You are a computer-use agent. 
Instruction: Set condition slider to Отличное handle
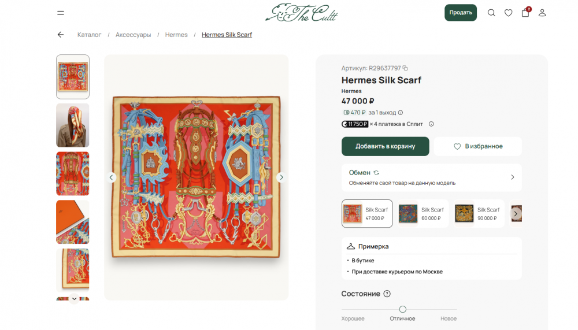[x=403, y=309]
